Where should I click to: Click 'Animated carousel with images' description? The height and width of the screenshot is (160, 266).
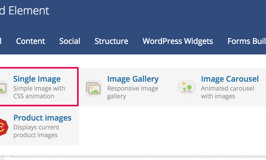pyautogui.click(x=227, y=92)
